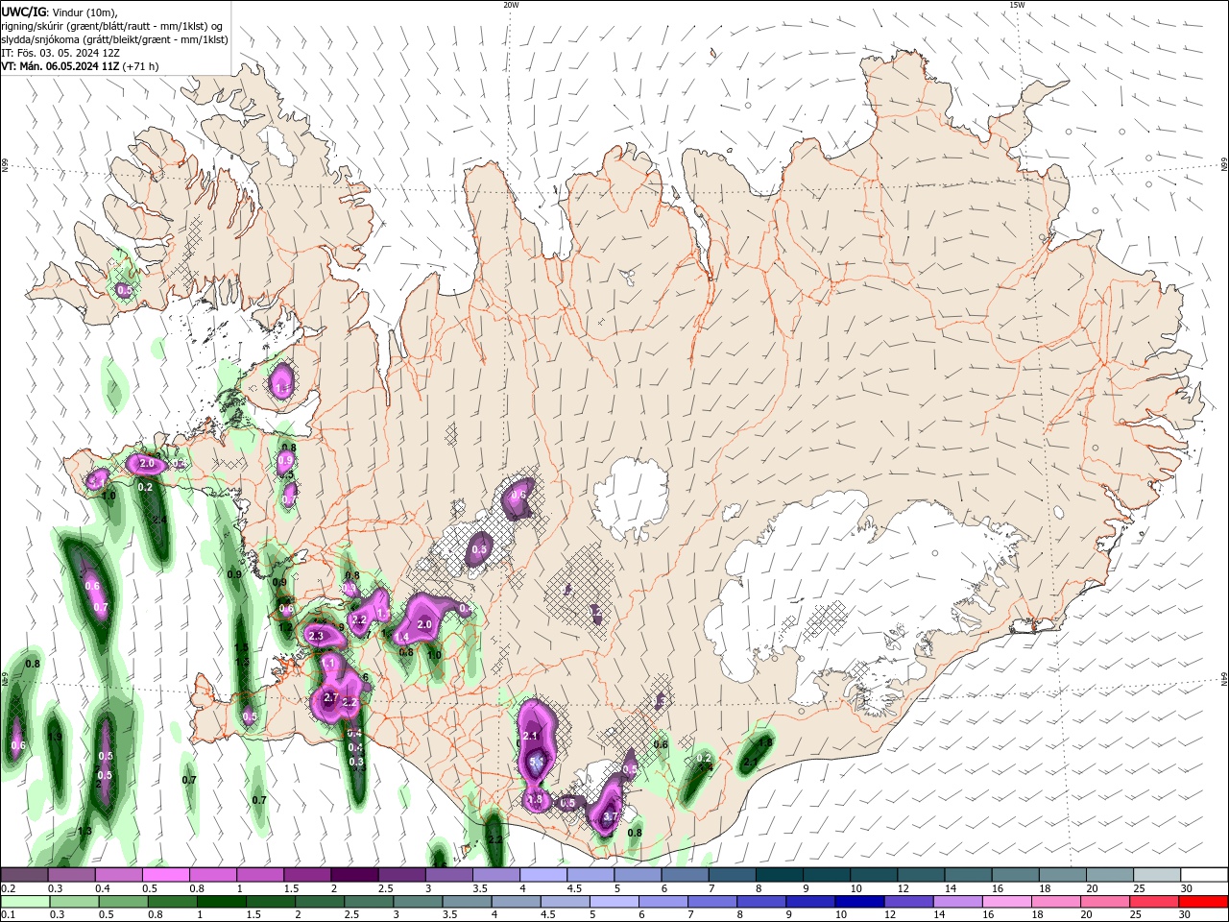This screenshot has width=1229, height=922.
Task: Click the '1.9' rain value over the sea
Action: (x=55, y=738)
